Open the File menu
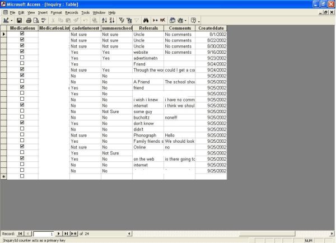This screenshot has width=336, height=243. pos(12,13)
